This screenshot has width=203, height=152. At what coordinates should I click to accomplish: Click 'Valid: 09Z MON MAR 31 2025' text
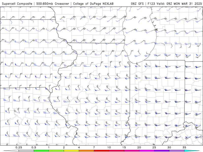point(179,4)
